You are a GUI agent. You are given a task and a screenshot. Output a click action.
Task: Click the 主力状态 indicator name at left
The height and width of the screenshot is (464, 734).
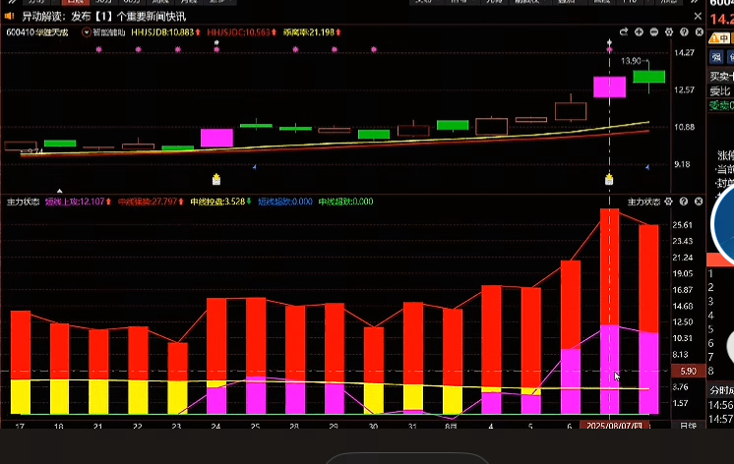tap(23, 202)
